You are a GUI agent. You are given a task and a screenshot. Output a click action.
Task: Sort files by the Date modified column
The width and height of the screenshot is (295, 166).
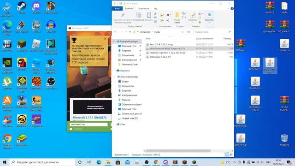(x=204, y=39)
